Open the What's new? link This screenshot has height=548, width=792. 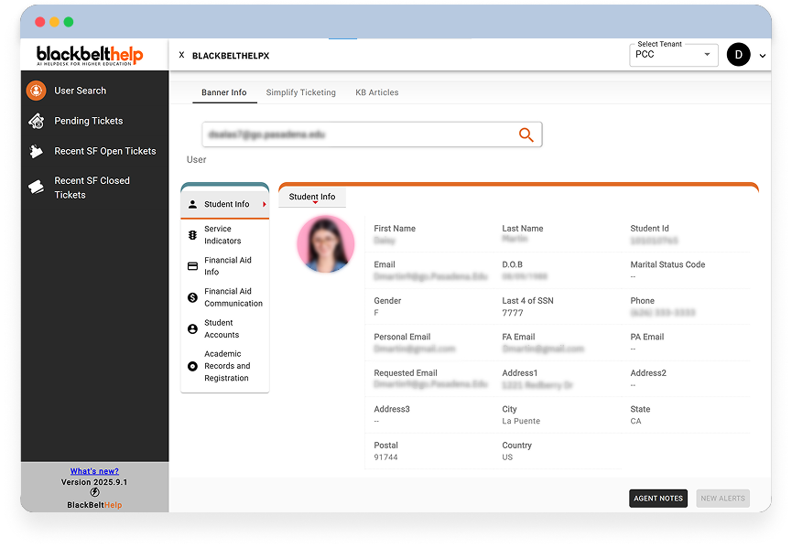tap(94, 471)
